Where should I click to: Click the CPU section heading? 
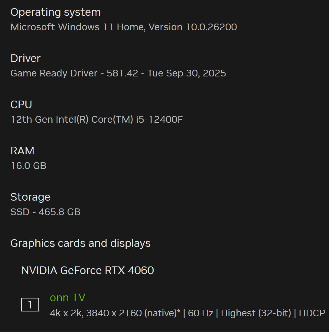[x=21, y=105]
